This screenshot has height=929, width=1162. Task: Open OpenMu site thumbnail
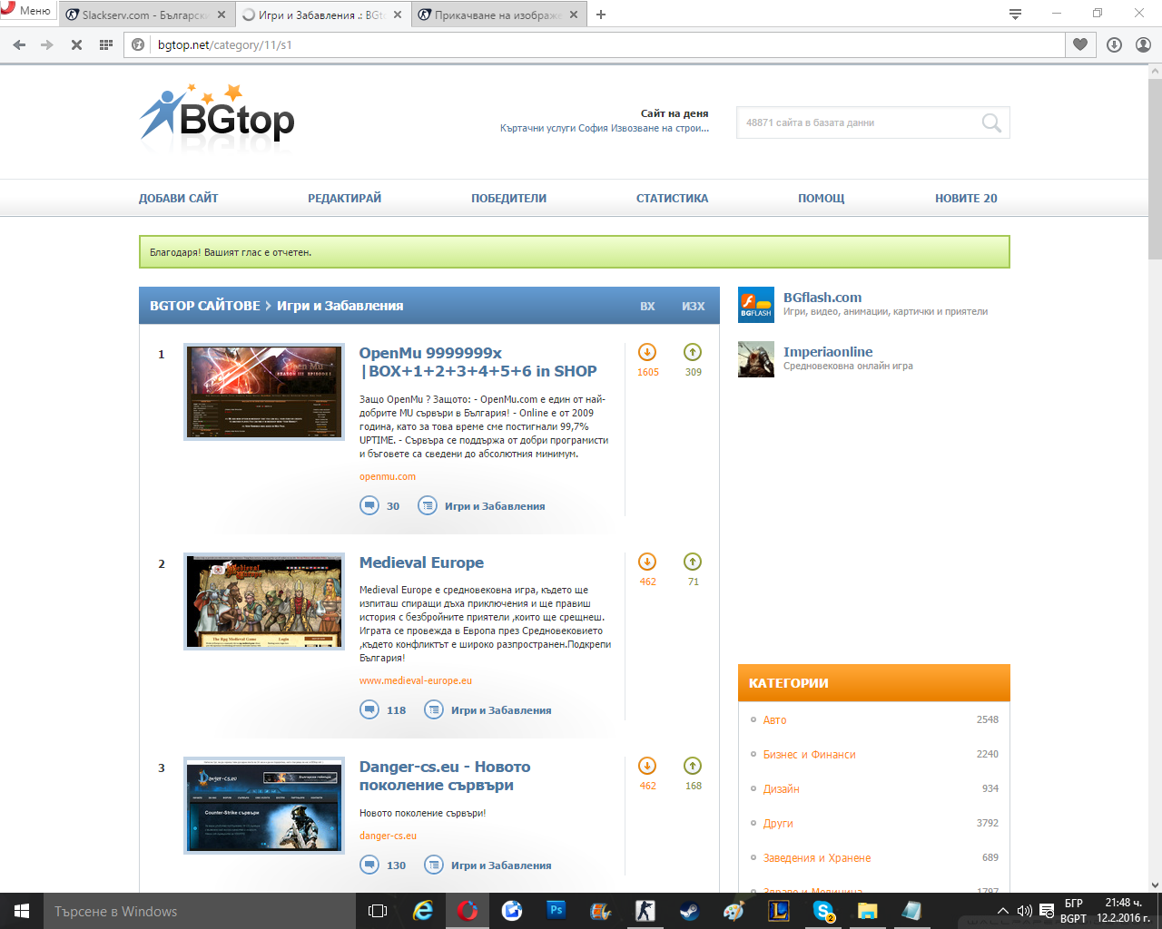tap(264, 392)
